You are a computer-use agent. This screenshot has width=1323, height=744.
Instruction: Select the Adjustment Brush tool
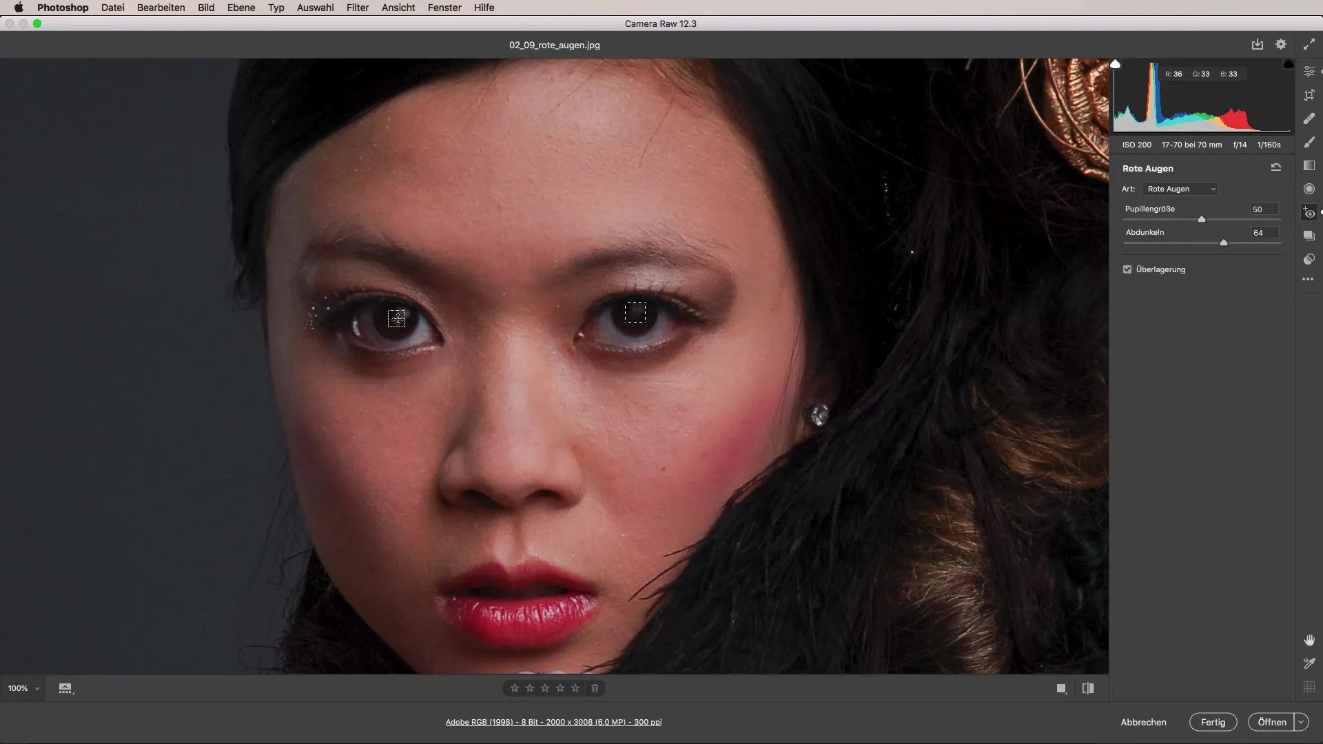coord(1309,142)
